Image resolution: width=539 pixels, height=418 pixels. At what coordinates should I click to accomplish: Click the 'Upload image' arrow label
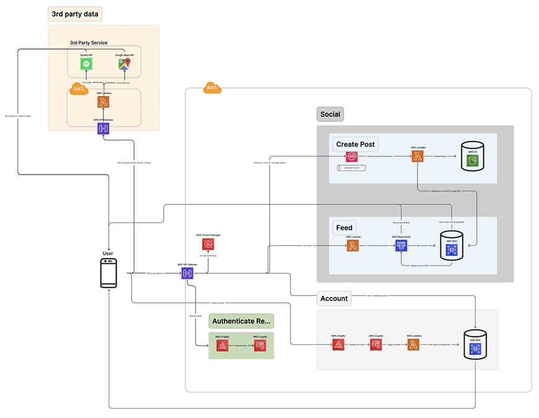[x=440, y=157]
